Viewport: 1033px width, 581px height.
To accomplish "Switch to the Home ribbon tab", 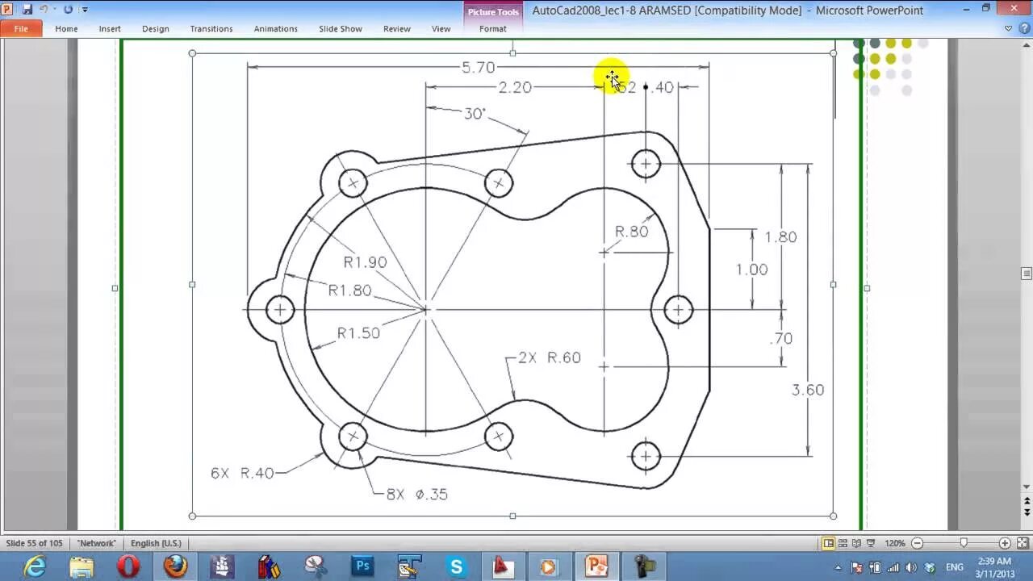I will coord(66,28).
